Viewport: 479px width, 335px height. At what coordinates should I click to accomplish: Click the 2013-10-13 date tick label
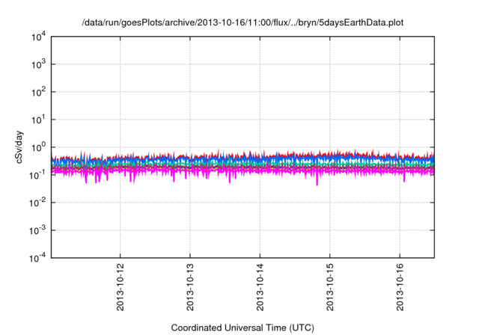coord(190,287)
